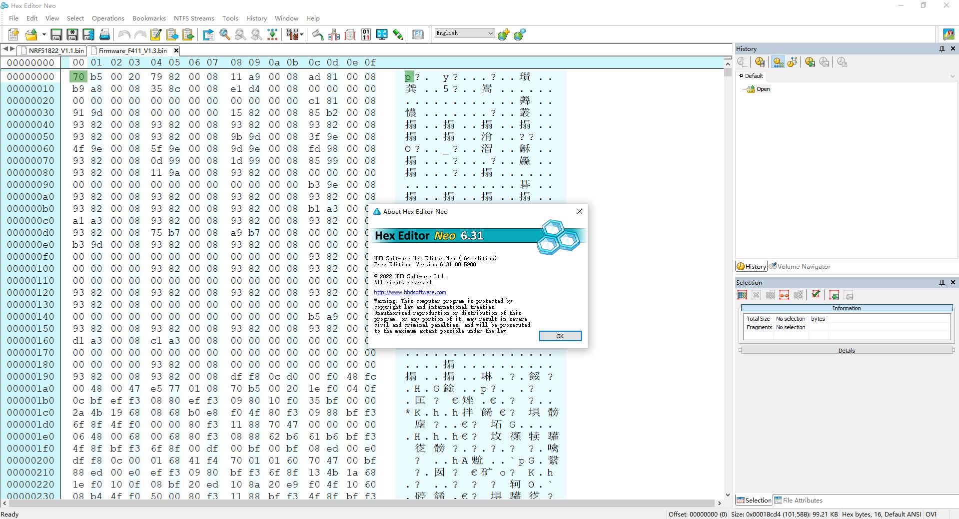Click byte 70 at offset 00000000
The width and height of the screenshot is (959, 519).
pyautogui.click(x=78, y=76)
